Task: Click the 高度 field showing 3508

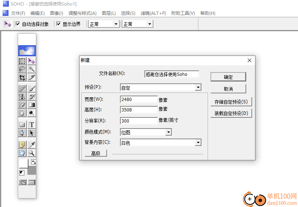Action: [x=139, y=110]
